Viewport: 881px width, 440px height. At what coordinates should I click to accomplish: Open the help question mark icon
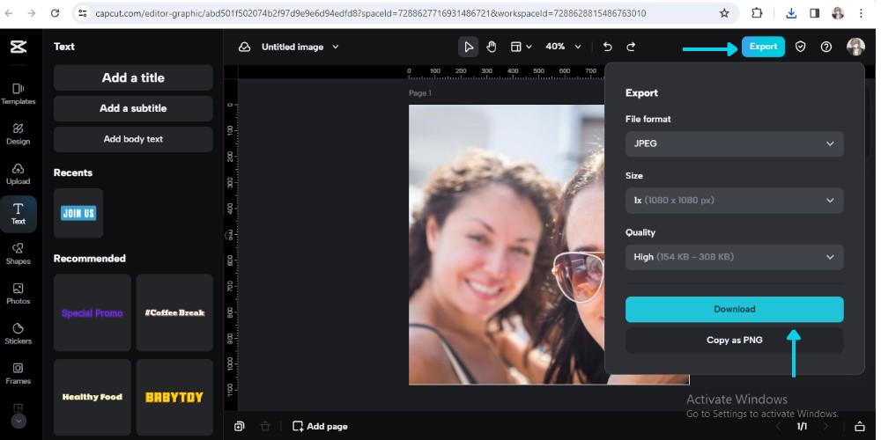(826, 47)
